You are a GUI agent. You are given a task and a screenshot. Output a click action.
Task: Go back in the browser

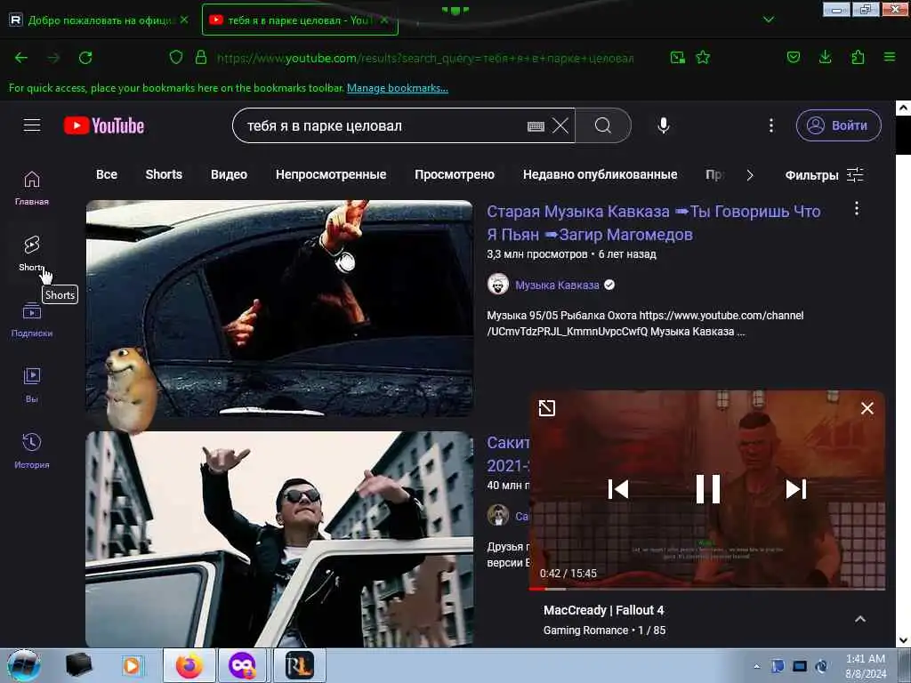click(21, 58)
